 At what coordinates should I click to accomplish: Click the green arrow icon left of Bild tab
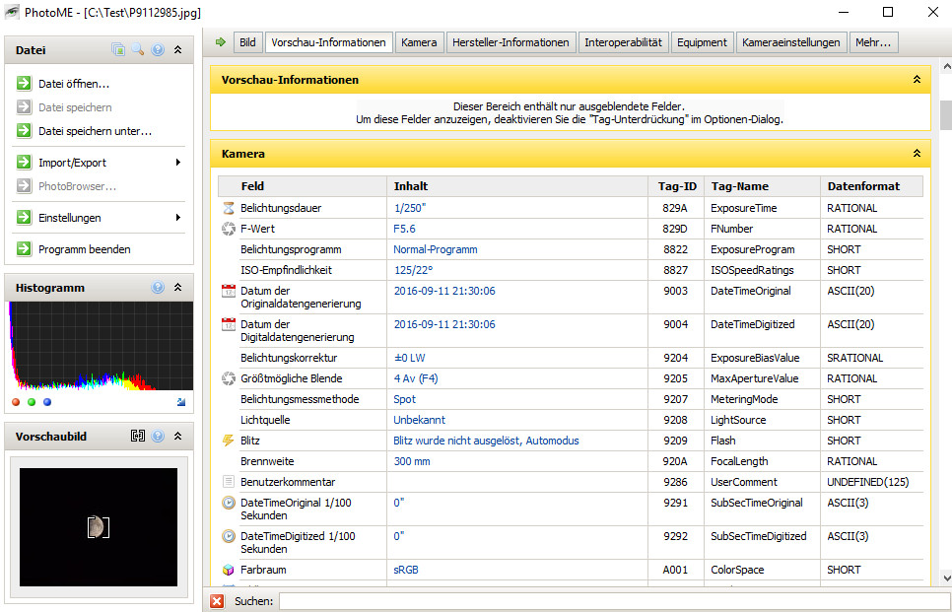point(221,42)
